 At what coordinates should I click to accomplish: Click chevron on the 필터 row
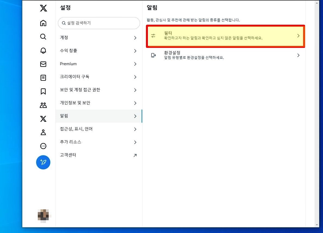pos(298,36)
